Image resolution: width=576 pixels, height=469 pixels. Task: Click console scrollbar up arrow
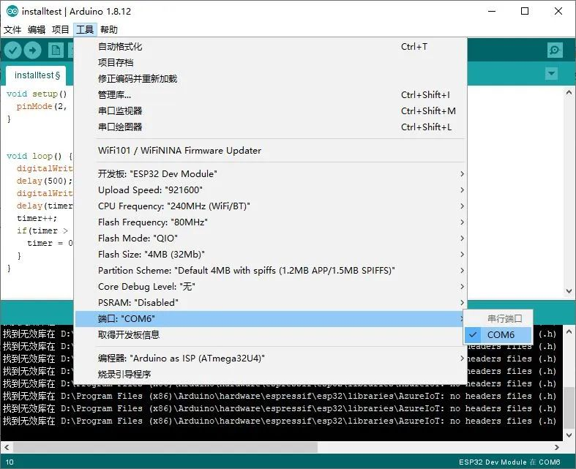click(x=569, y=331)
